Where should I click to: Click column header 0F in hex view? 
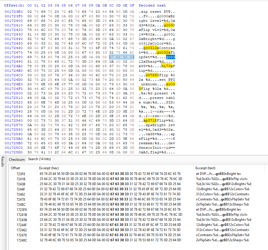click(132, 5)
